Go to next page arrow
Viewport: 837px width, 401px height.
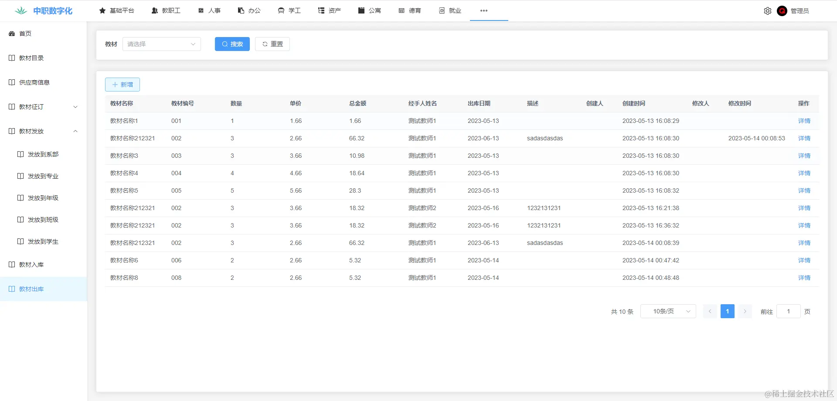tap(745, 311)
